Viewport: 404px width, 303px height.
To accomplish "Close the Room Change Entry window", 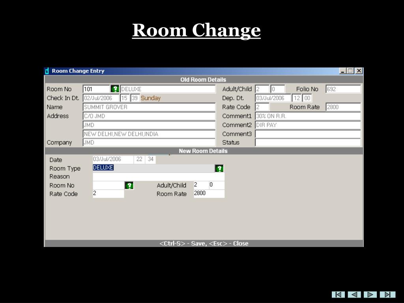I will [x=359, y=71].
